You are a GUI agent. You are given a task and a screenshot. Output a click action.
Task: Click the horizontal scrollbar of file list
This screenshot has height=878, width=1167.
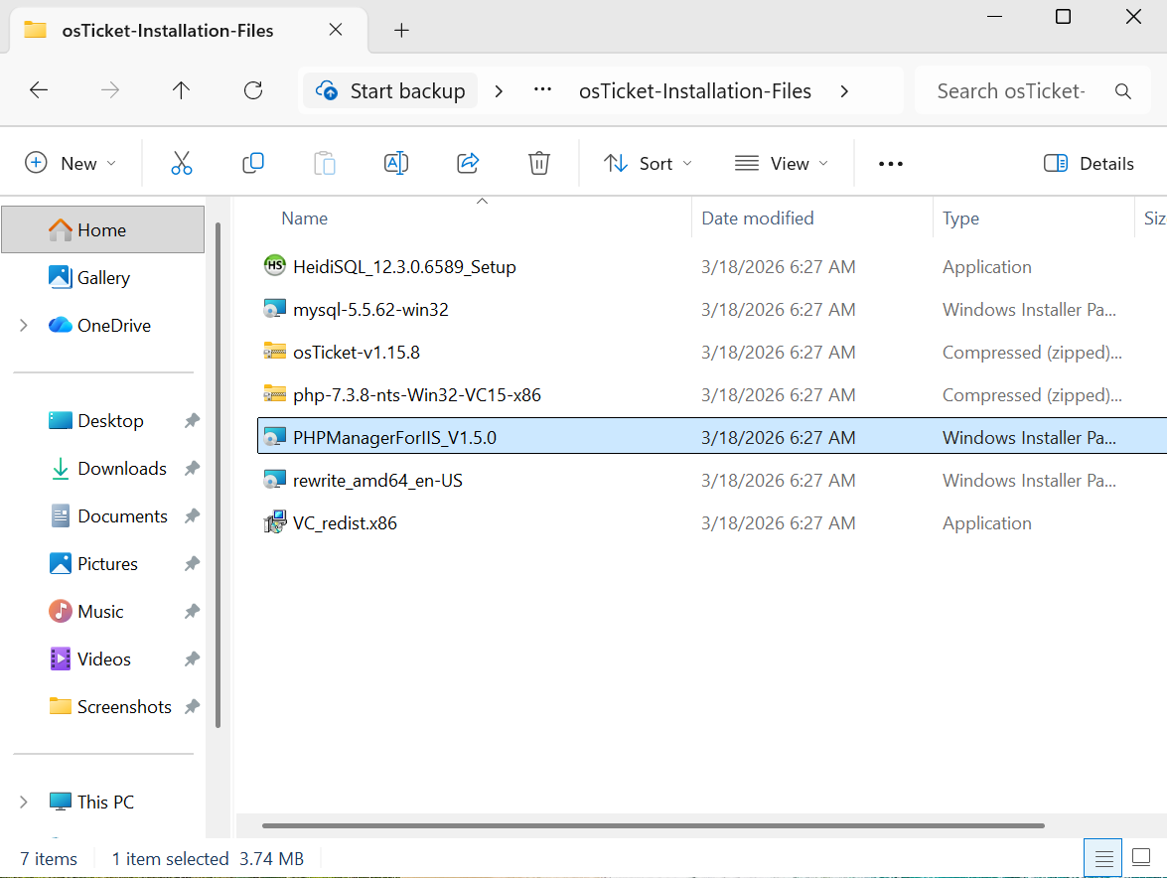pos(654,825)
